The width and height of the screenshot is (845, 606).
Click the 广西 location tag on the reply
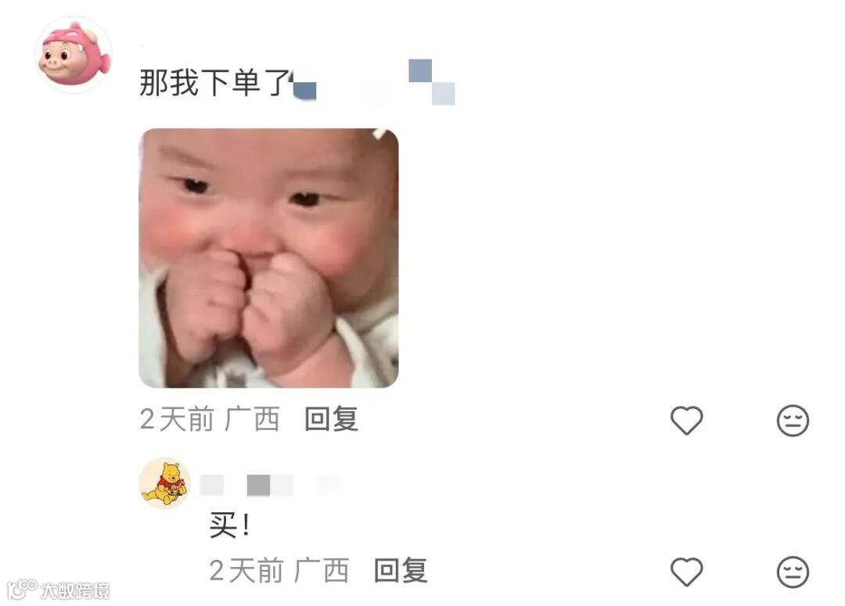(x=322, y=571)
